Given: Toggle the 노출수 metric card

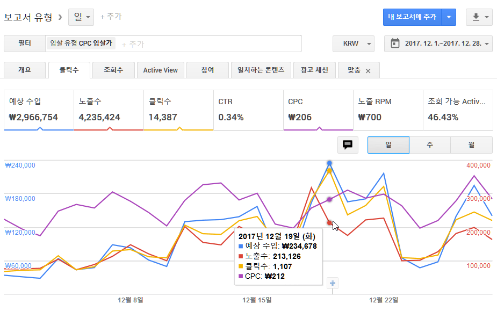Looking at the screenshot, I should pos(108,110).
